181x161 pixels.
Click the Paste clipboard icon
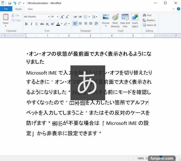click(x=6, y=17)
